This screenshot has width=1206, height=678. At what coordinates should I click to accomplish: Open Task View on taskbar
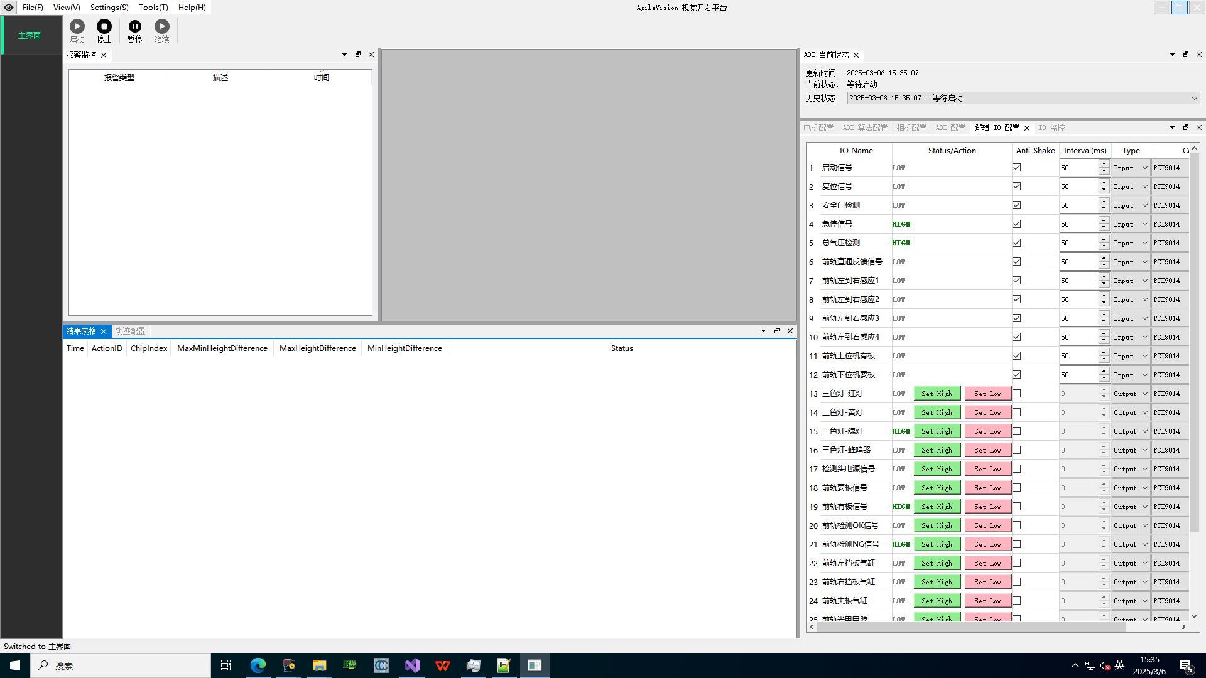tap(226, 665)
